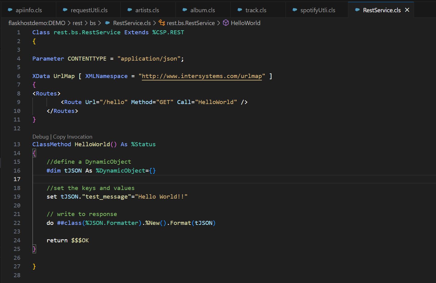
Task: Open flaskhostdemo:DEMO breadcrumb
Action: click(x=37, y=23)
